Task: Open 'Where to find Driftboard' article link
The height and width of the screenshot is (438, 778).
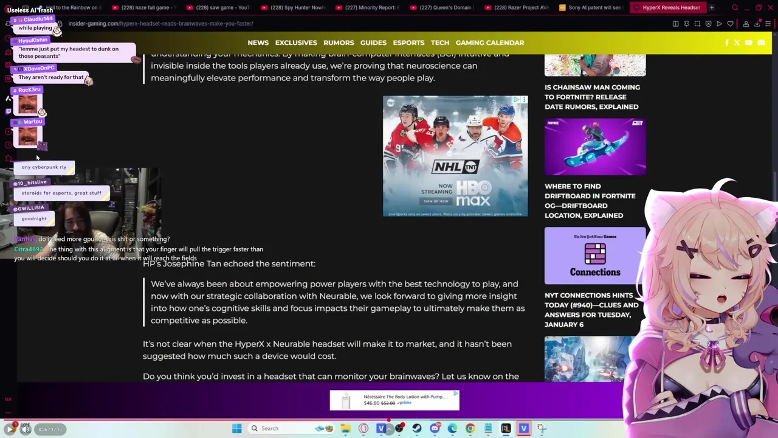Action: click(x=590, y=201)
